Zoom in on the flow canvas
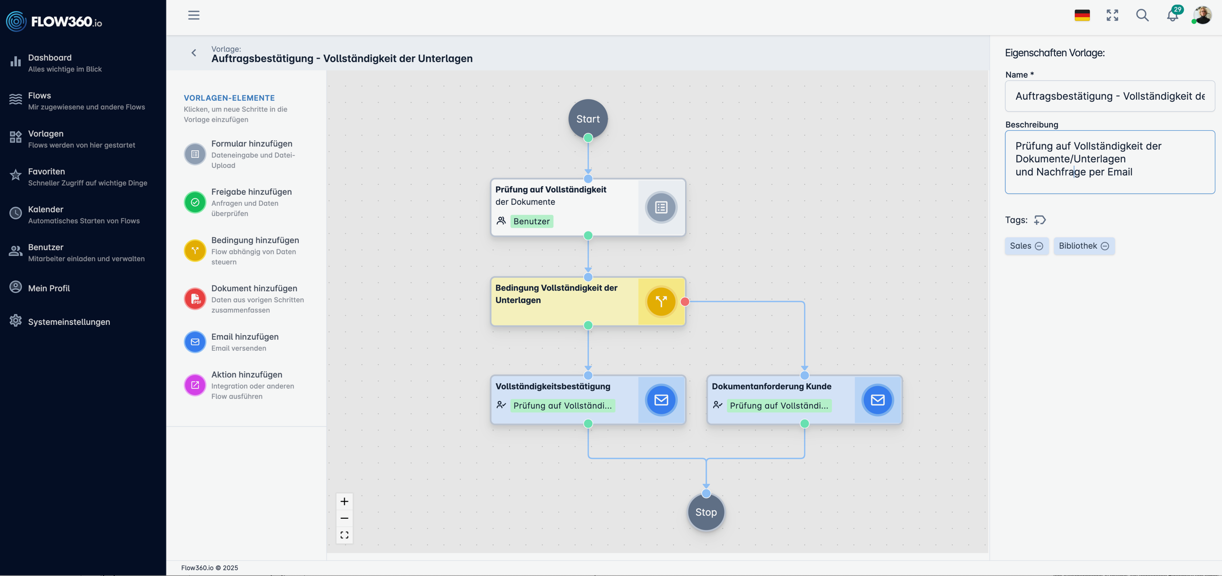Viewport: 1222px width, 576px height. [x=344, y=501]
